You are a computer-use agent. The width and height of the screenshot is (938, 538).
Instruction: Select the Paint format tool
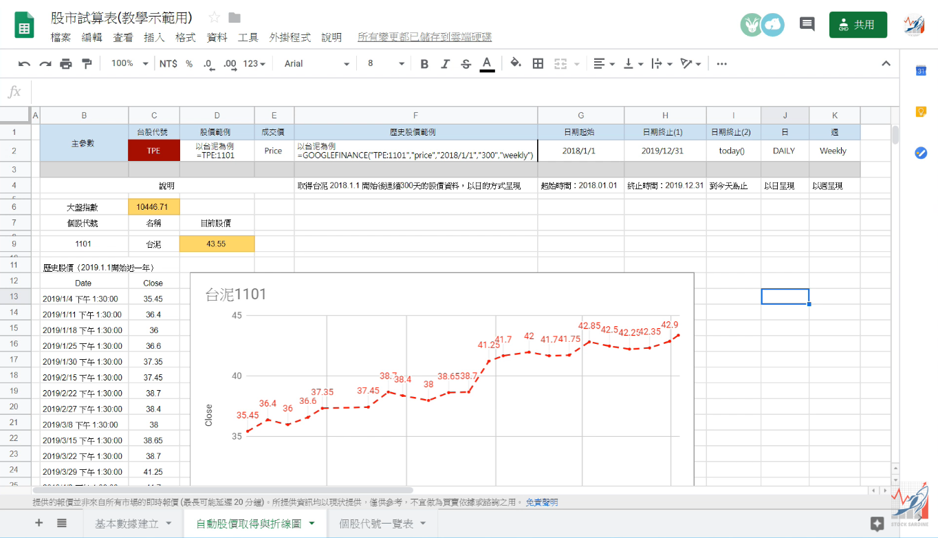tap(85, 63)
